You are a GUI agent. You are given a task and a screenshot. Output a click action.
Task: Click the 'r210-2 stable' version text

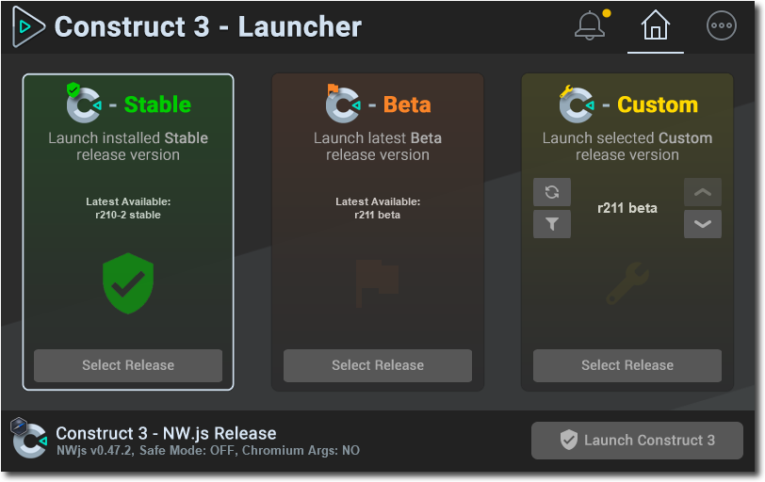pyautogui.click(x=128, y=215)
